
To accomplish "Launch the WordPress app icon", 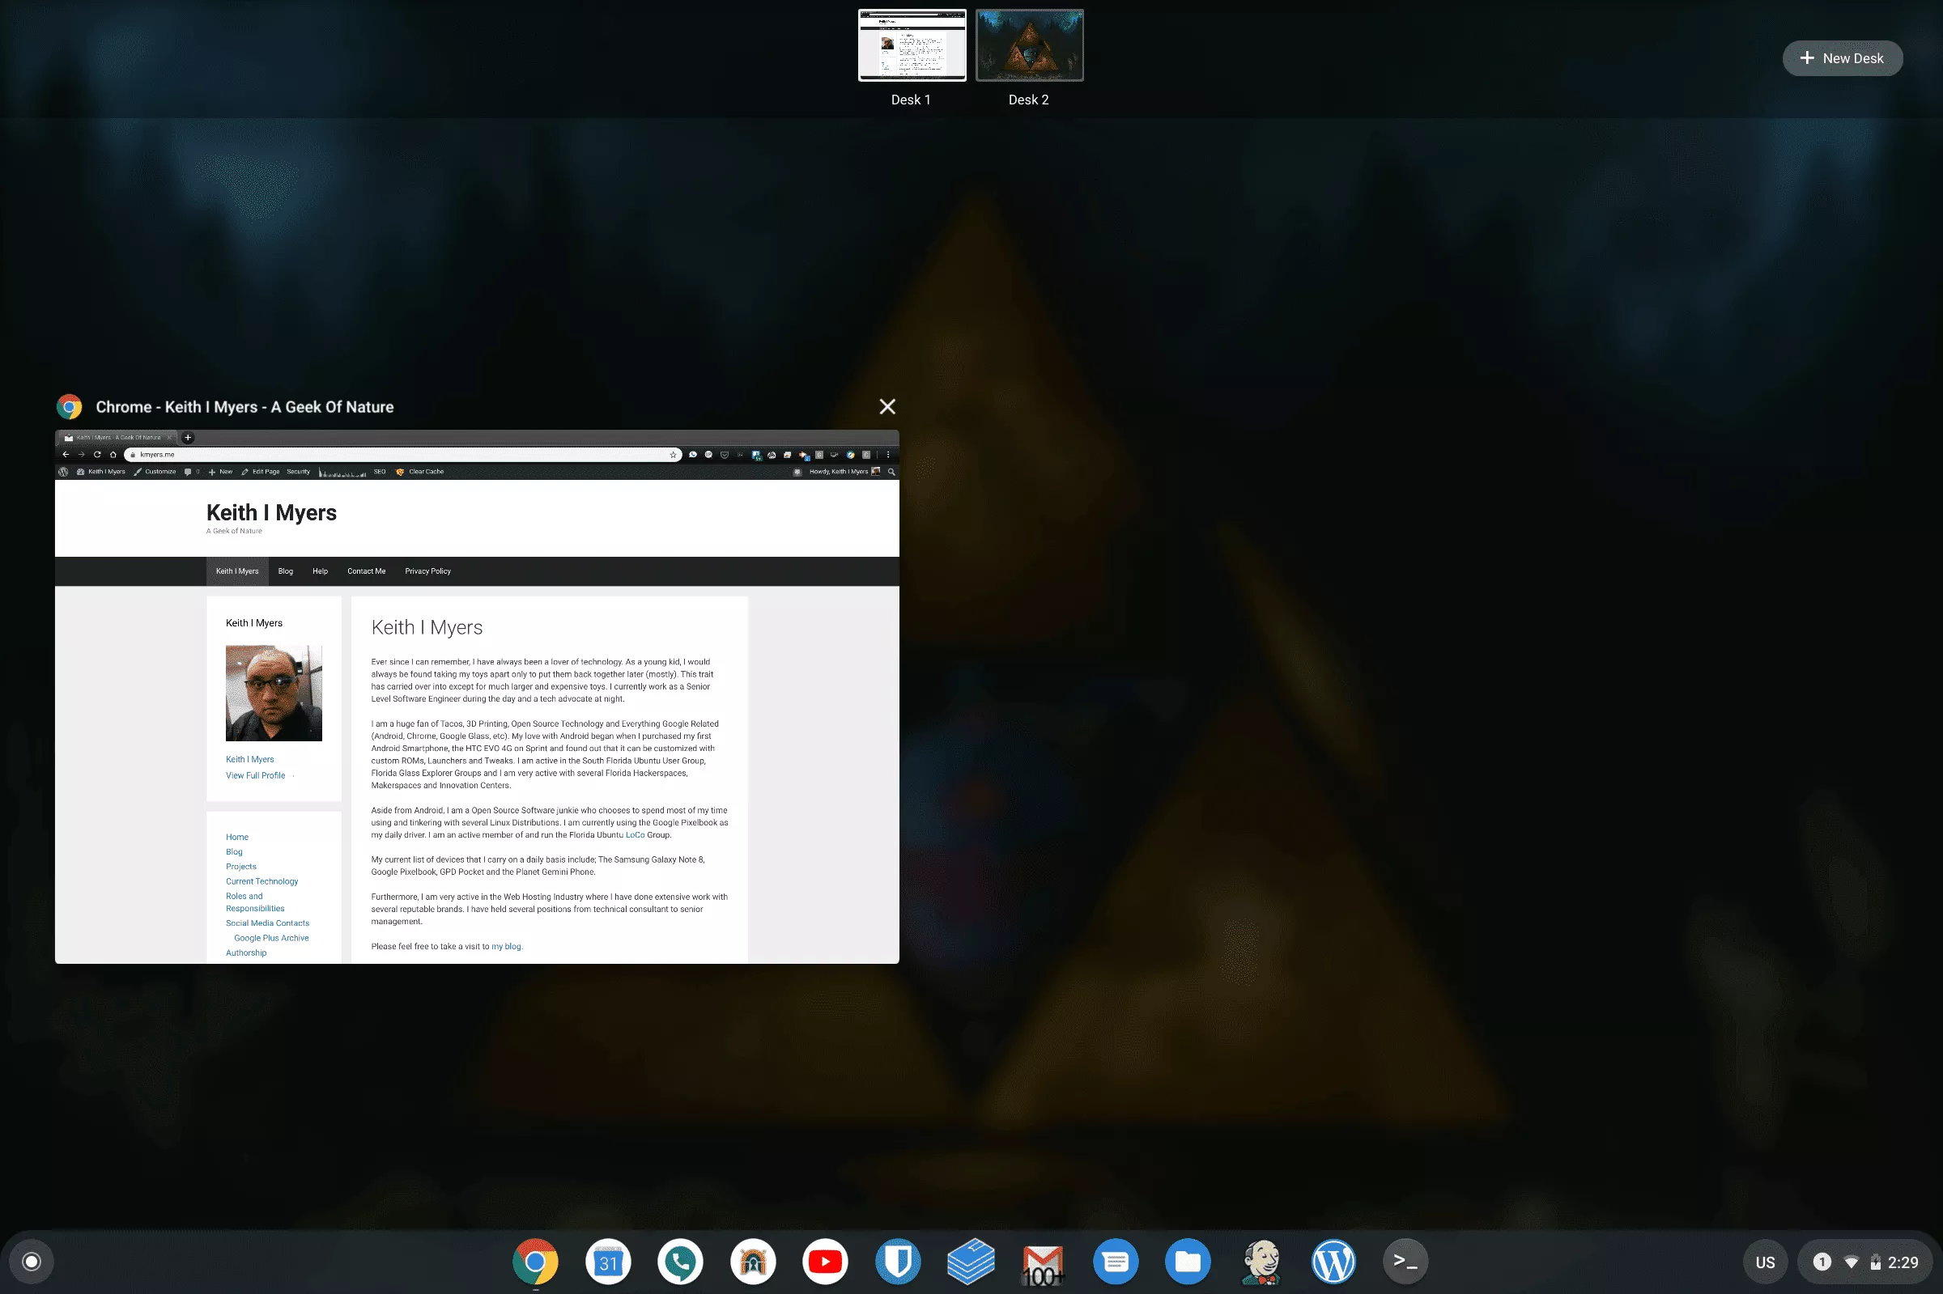I will pyautogui.click(x=1333, y=1261).
